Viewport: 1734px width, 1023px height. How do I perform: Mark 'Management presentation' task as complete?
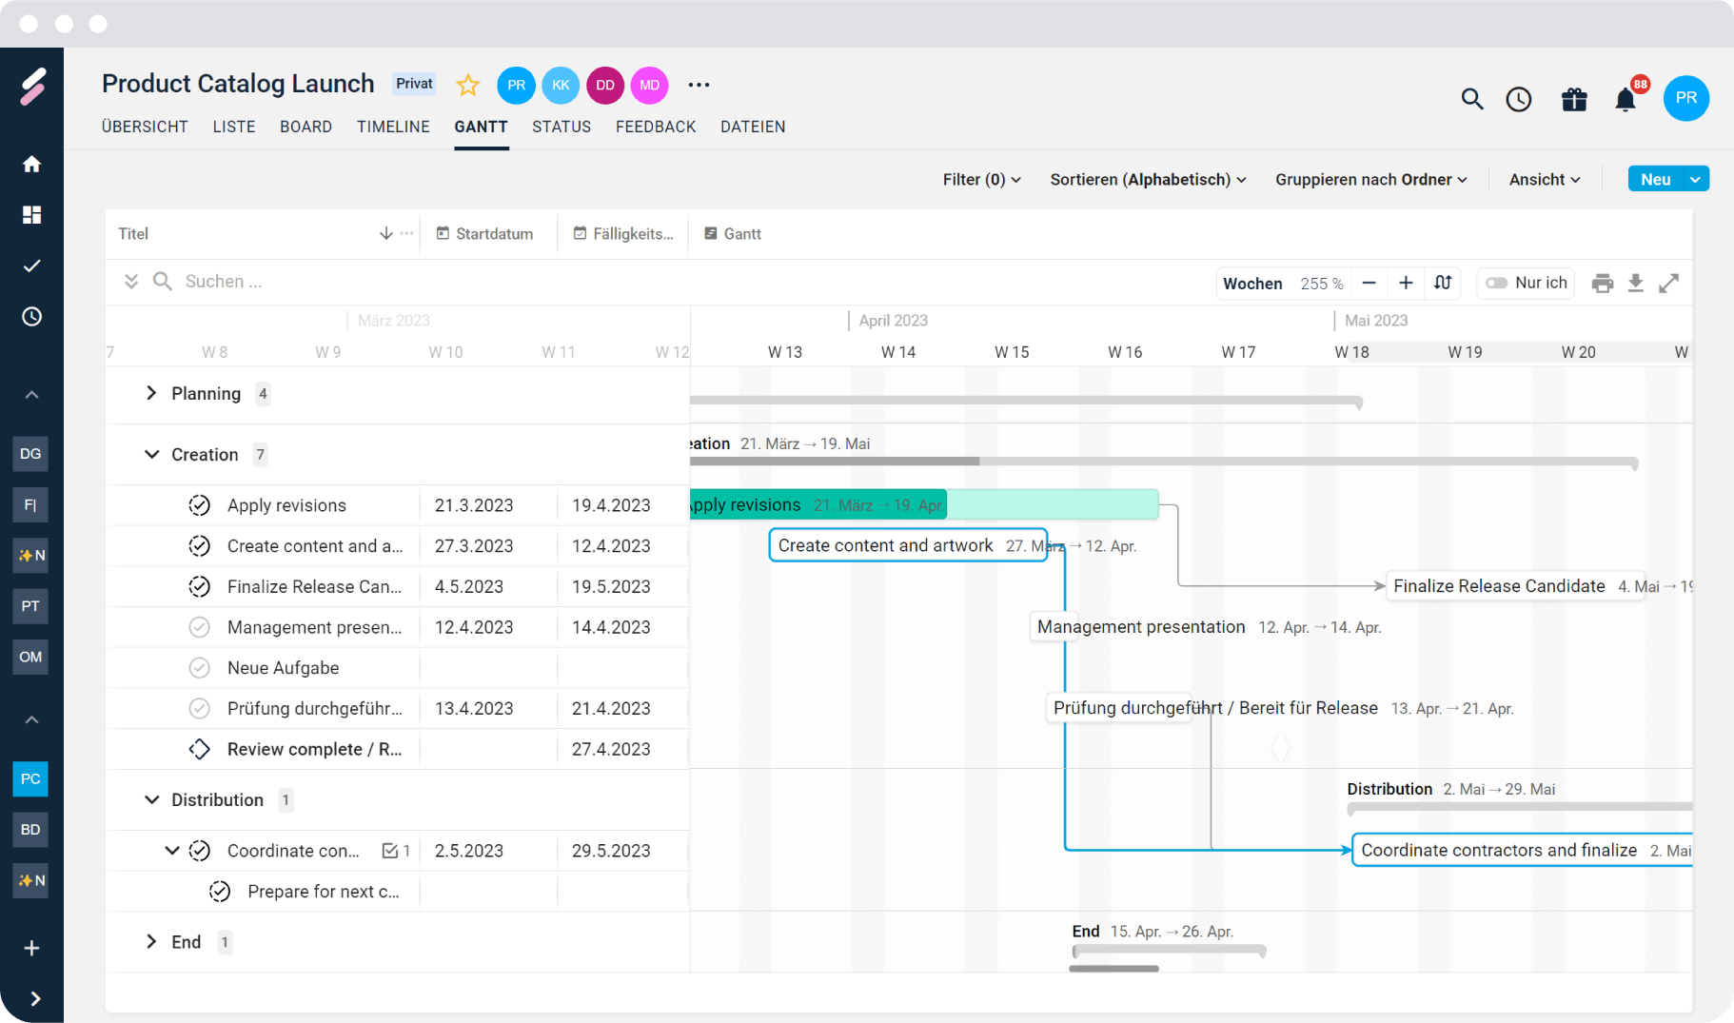199,627
